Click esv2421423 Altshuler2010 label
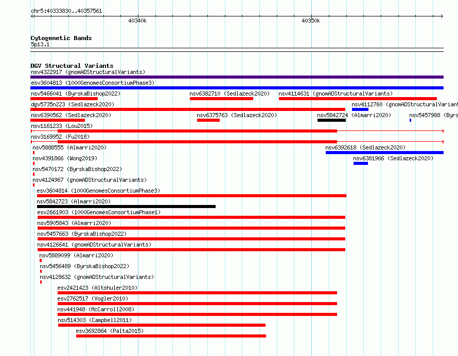458x356 pixels. 97,288
